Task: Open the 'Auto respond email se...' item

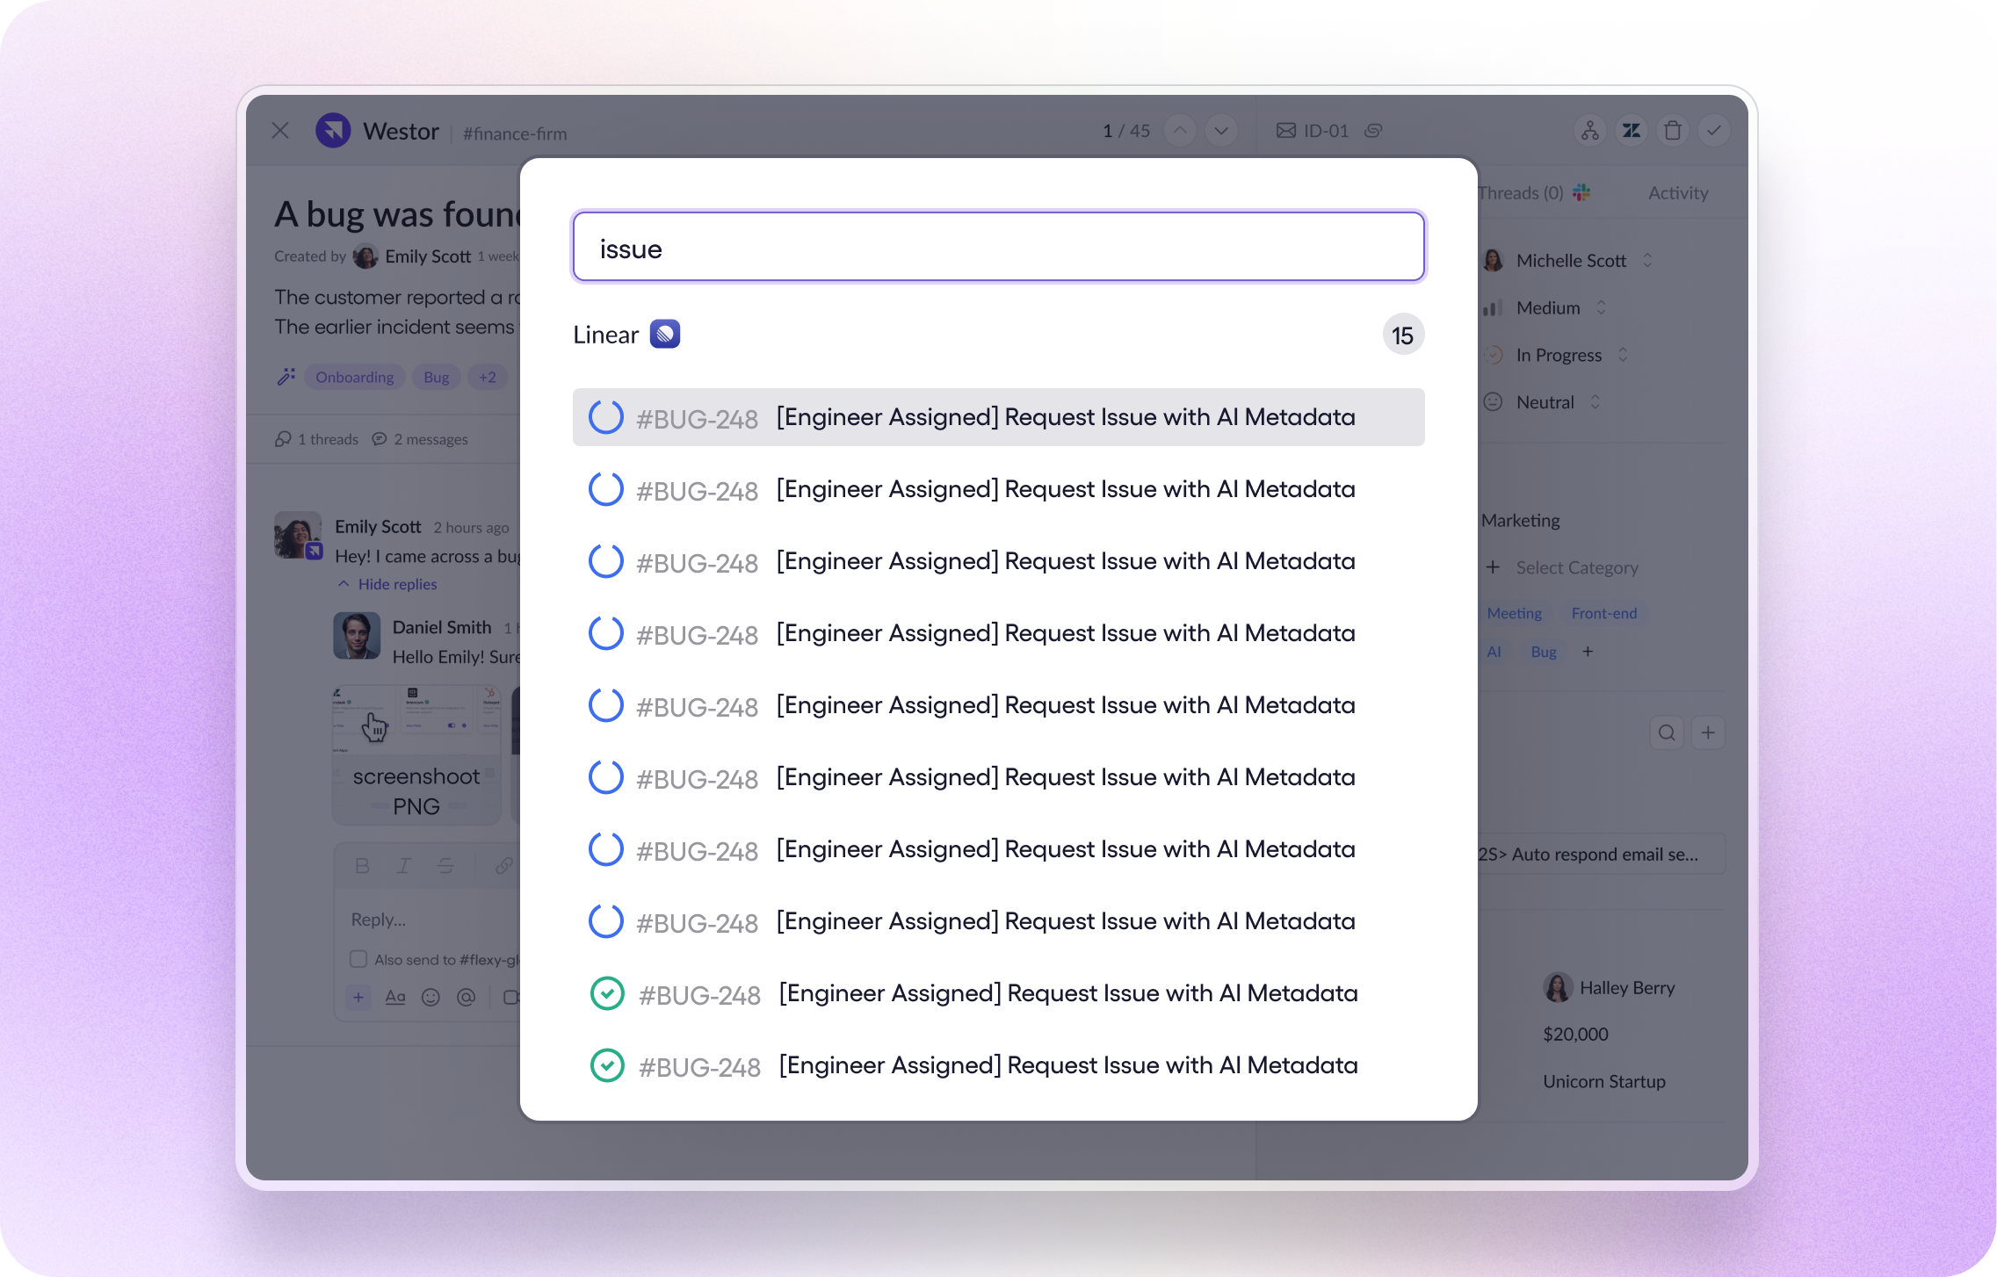Action: [1600, 854]
